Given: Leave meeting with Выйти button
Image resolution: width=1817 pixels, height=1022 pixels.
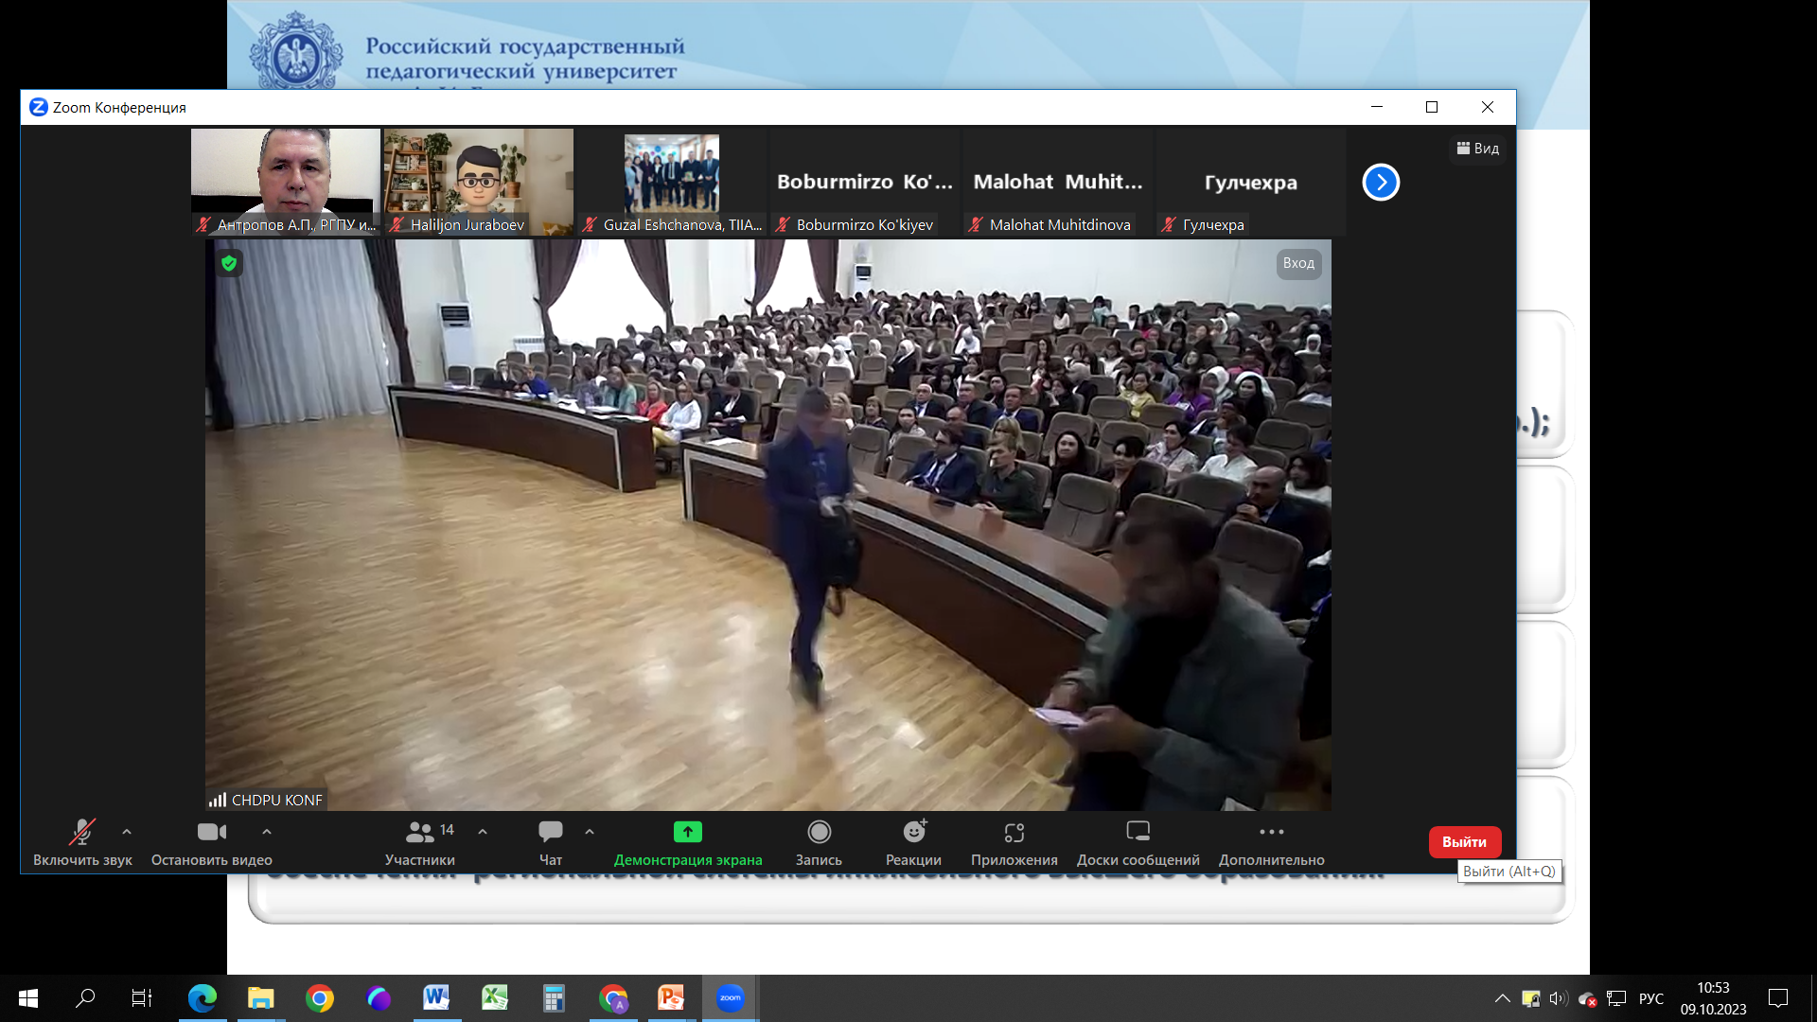Looking at the screenshot, I should (x=1464, y=842).
